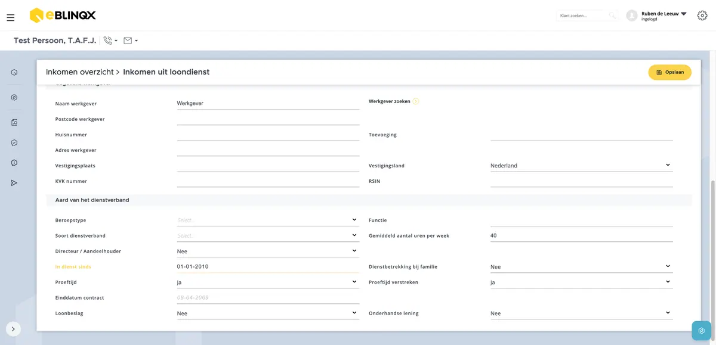Click the In dienst sinds date field

(268, 266)
